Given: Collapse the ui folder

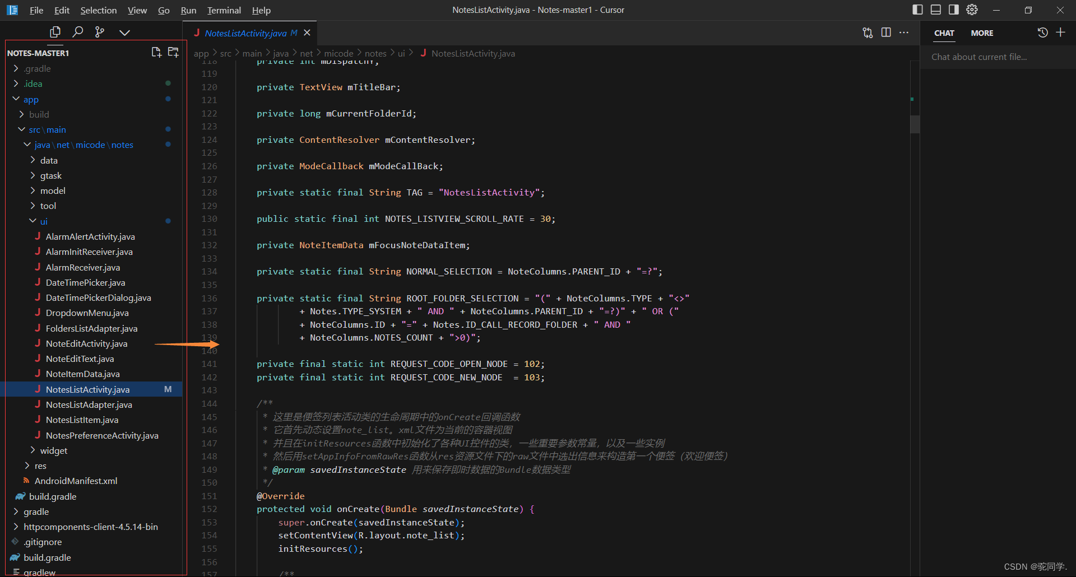Looking at the screenshot, I should (44, 221).
